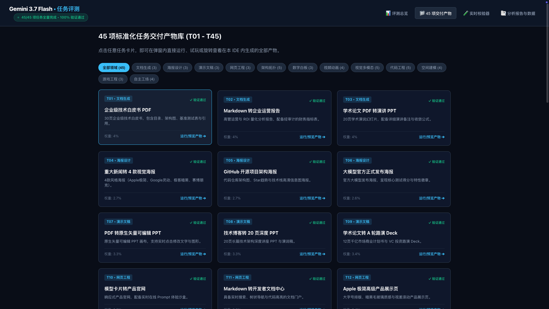Filter by 数字白板 (3)
Screen dimensions: 549x309
click(303, 68)
